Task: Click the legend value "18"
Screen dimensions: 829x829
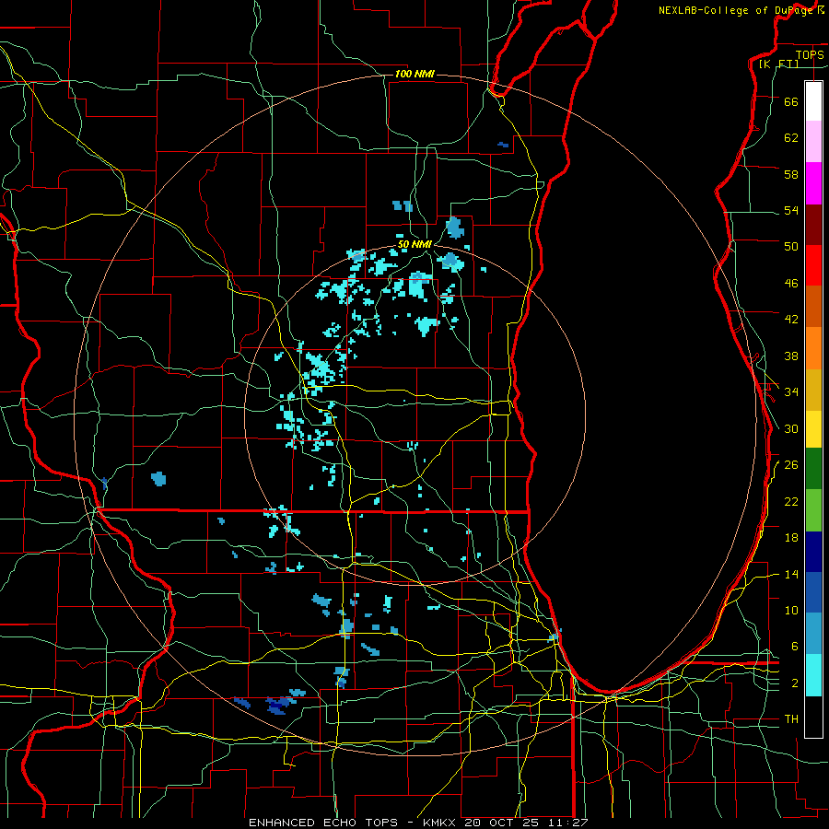Action: (791, 538)
